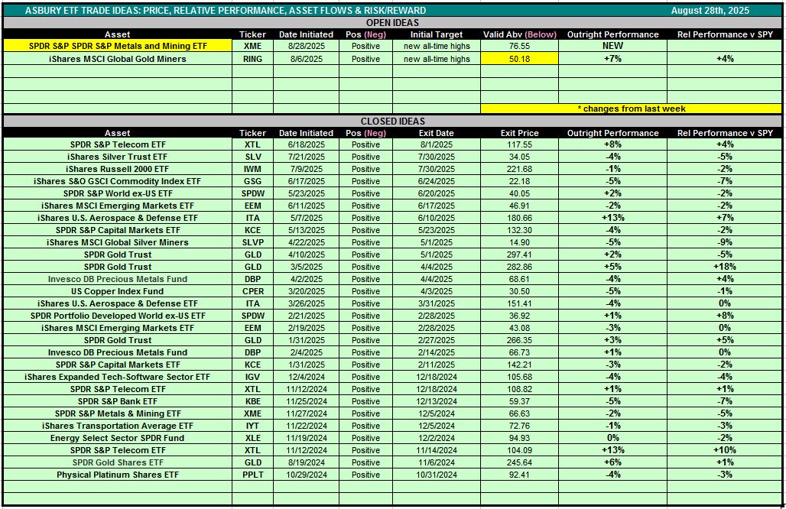Select the PPLT ticker cell
This screenshot has height=509, width=786.
tap(252, 475)
